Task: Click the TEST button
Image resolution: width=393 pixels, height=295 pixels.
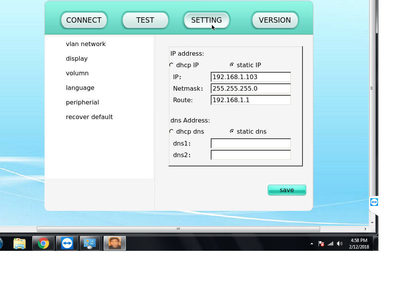Action: pos(145,20)
